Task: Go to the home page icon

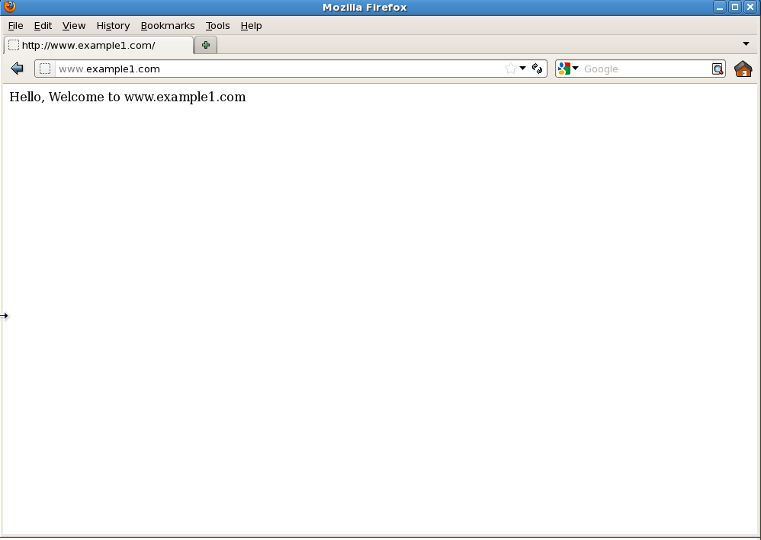Action: [743, 69]
